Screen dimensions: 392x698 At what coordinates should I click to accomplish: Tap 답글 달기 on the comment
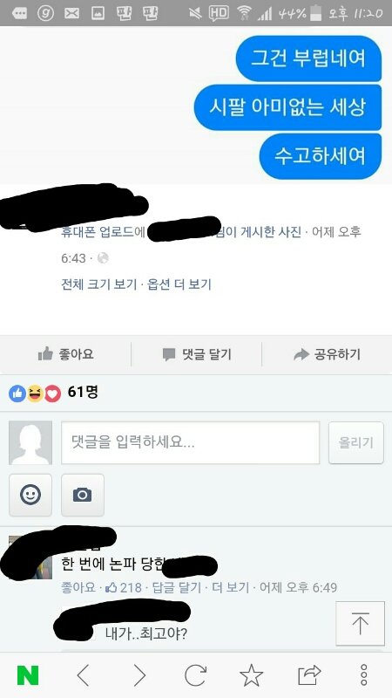177,587
